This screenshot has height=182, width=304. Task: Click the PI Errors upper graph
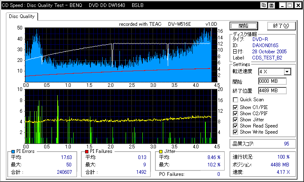tap(121, 55)
